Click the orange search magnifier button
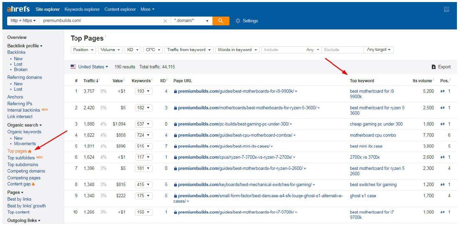 click(221, 21)
